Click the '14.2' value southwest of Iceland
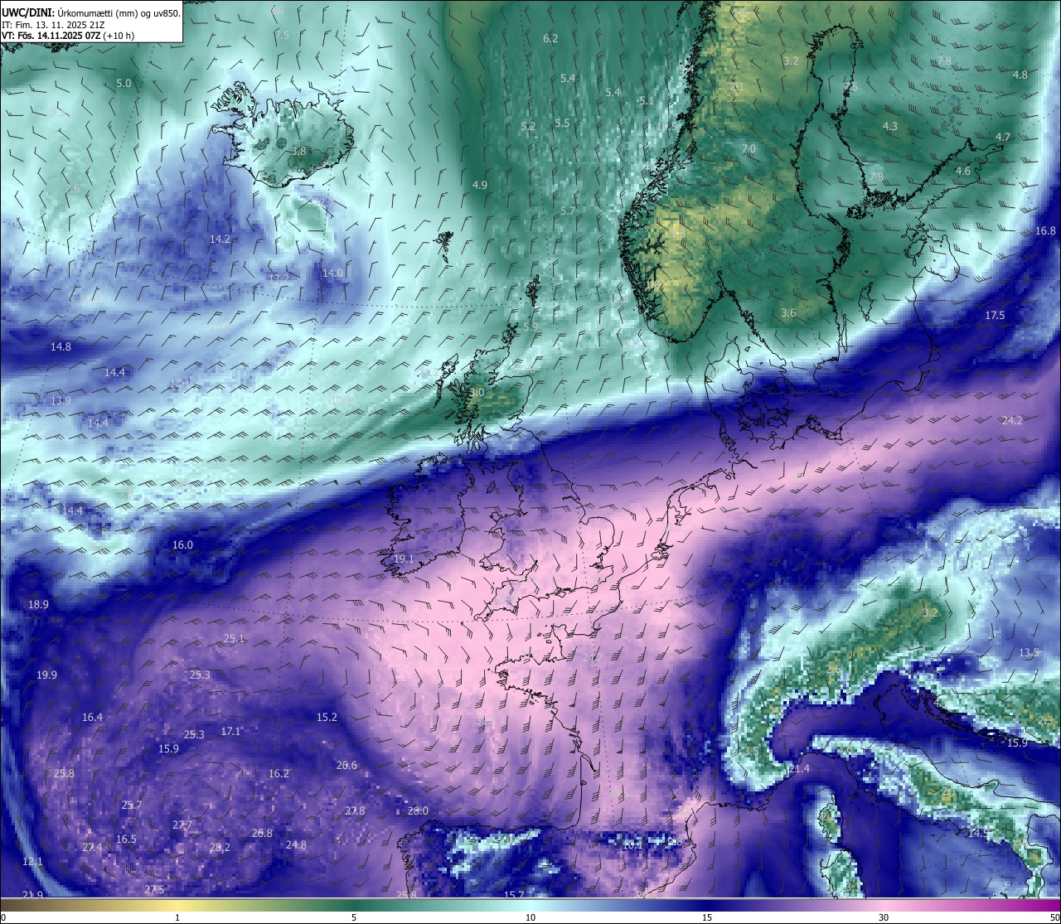 click(x=220, y=239)
